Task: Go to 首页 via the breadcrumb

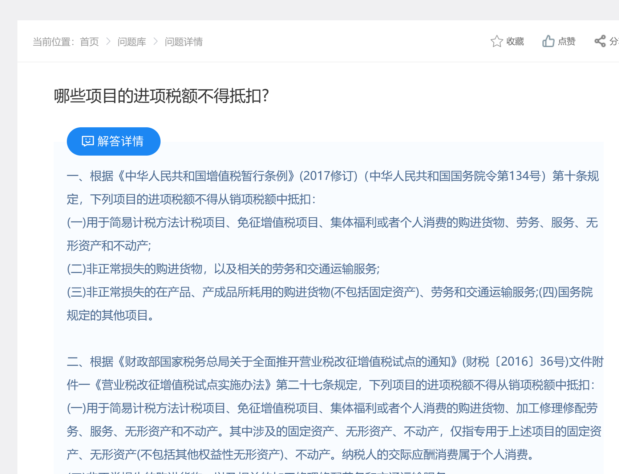Action: coord(89,42)
